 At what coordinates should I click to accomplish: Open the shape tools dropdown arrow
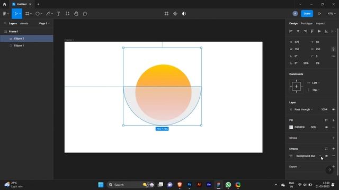(x=41, y=14)
